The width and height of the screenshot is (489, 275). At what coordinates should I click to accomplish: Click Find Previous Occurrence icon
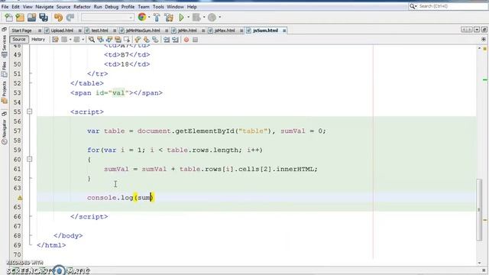pyautogui.click(x=100, y=40)
